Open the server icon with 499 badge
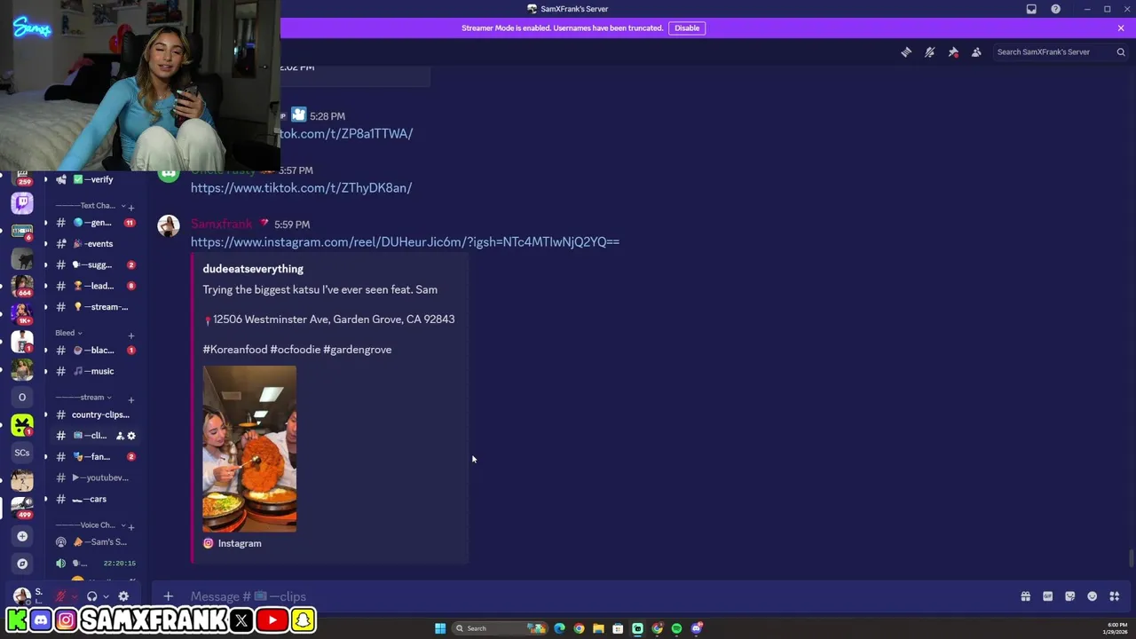 [x=22, y=507]
